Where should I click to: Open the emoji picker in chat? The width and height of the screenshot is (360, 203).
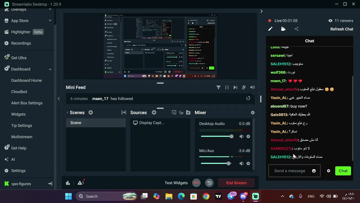click(314, 171)
